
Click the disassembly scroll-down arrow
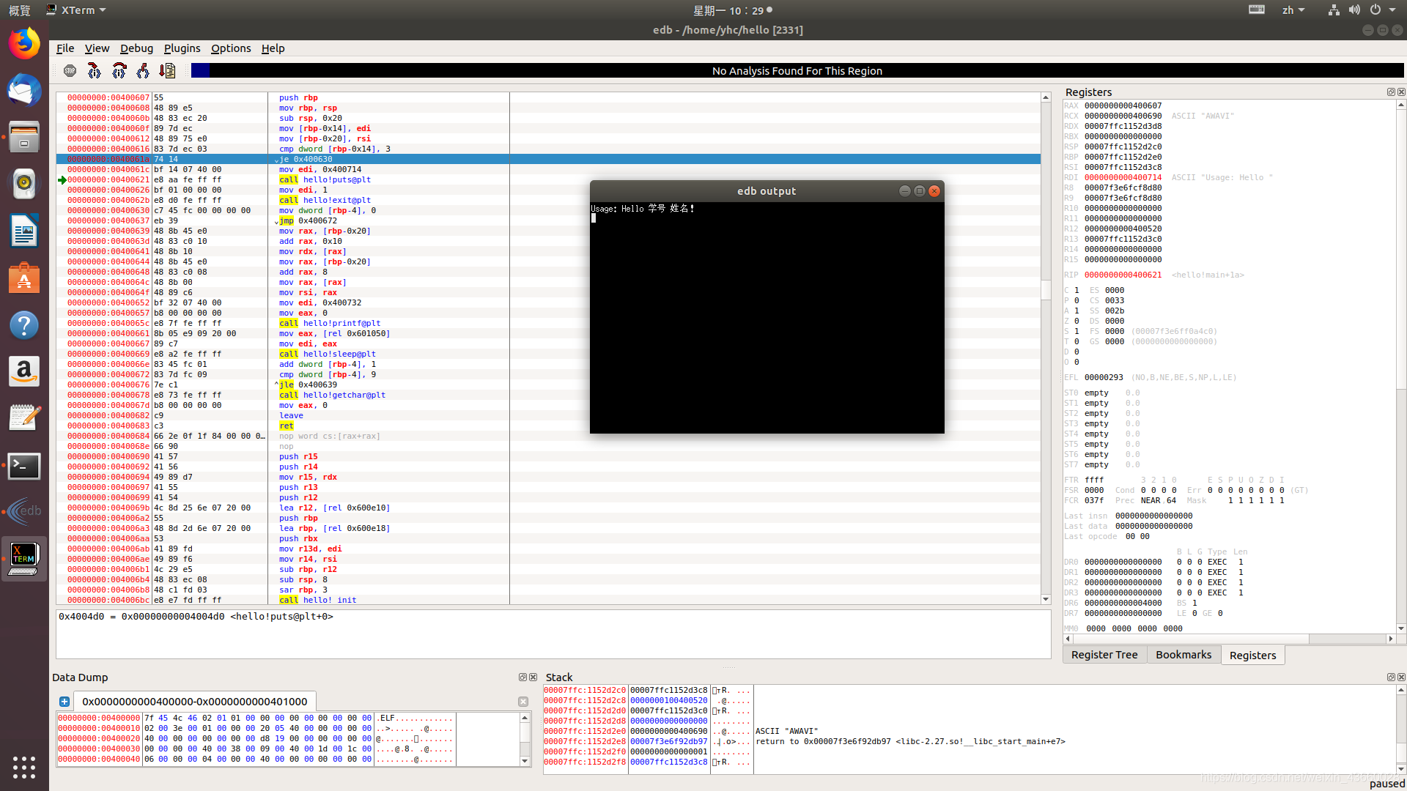[1046, 599]
